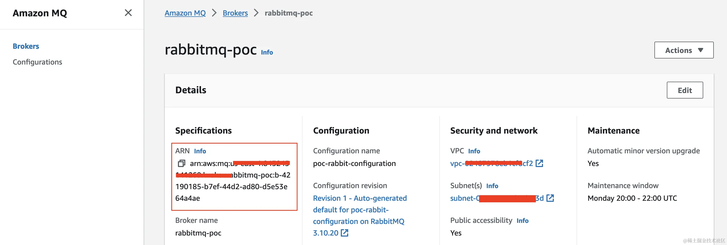Open the VPC ID link
The image size is (727, 245).
491,163
